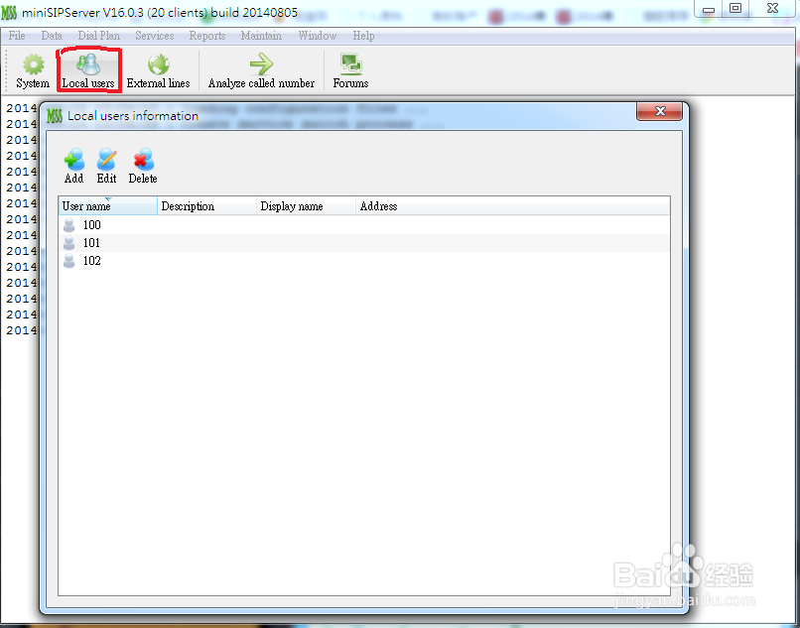
Task: Sort by Description column header
Action: click(x=206, y=206)
